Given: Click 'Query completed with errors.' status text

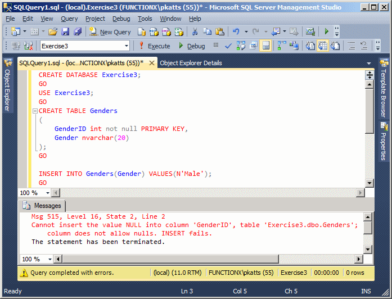Looking at the screenshot, I should tap(72, 273).
